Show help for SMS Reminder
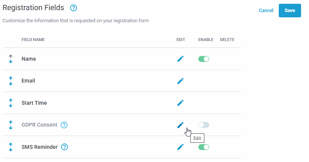The height and width of the screenshot is (162, 309). pyautogui.click(x=65, y=147)
